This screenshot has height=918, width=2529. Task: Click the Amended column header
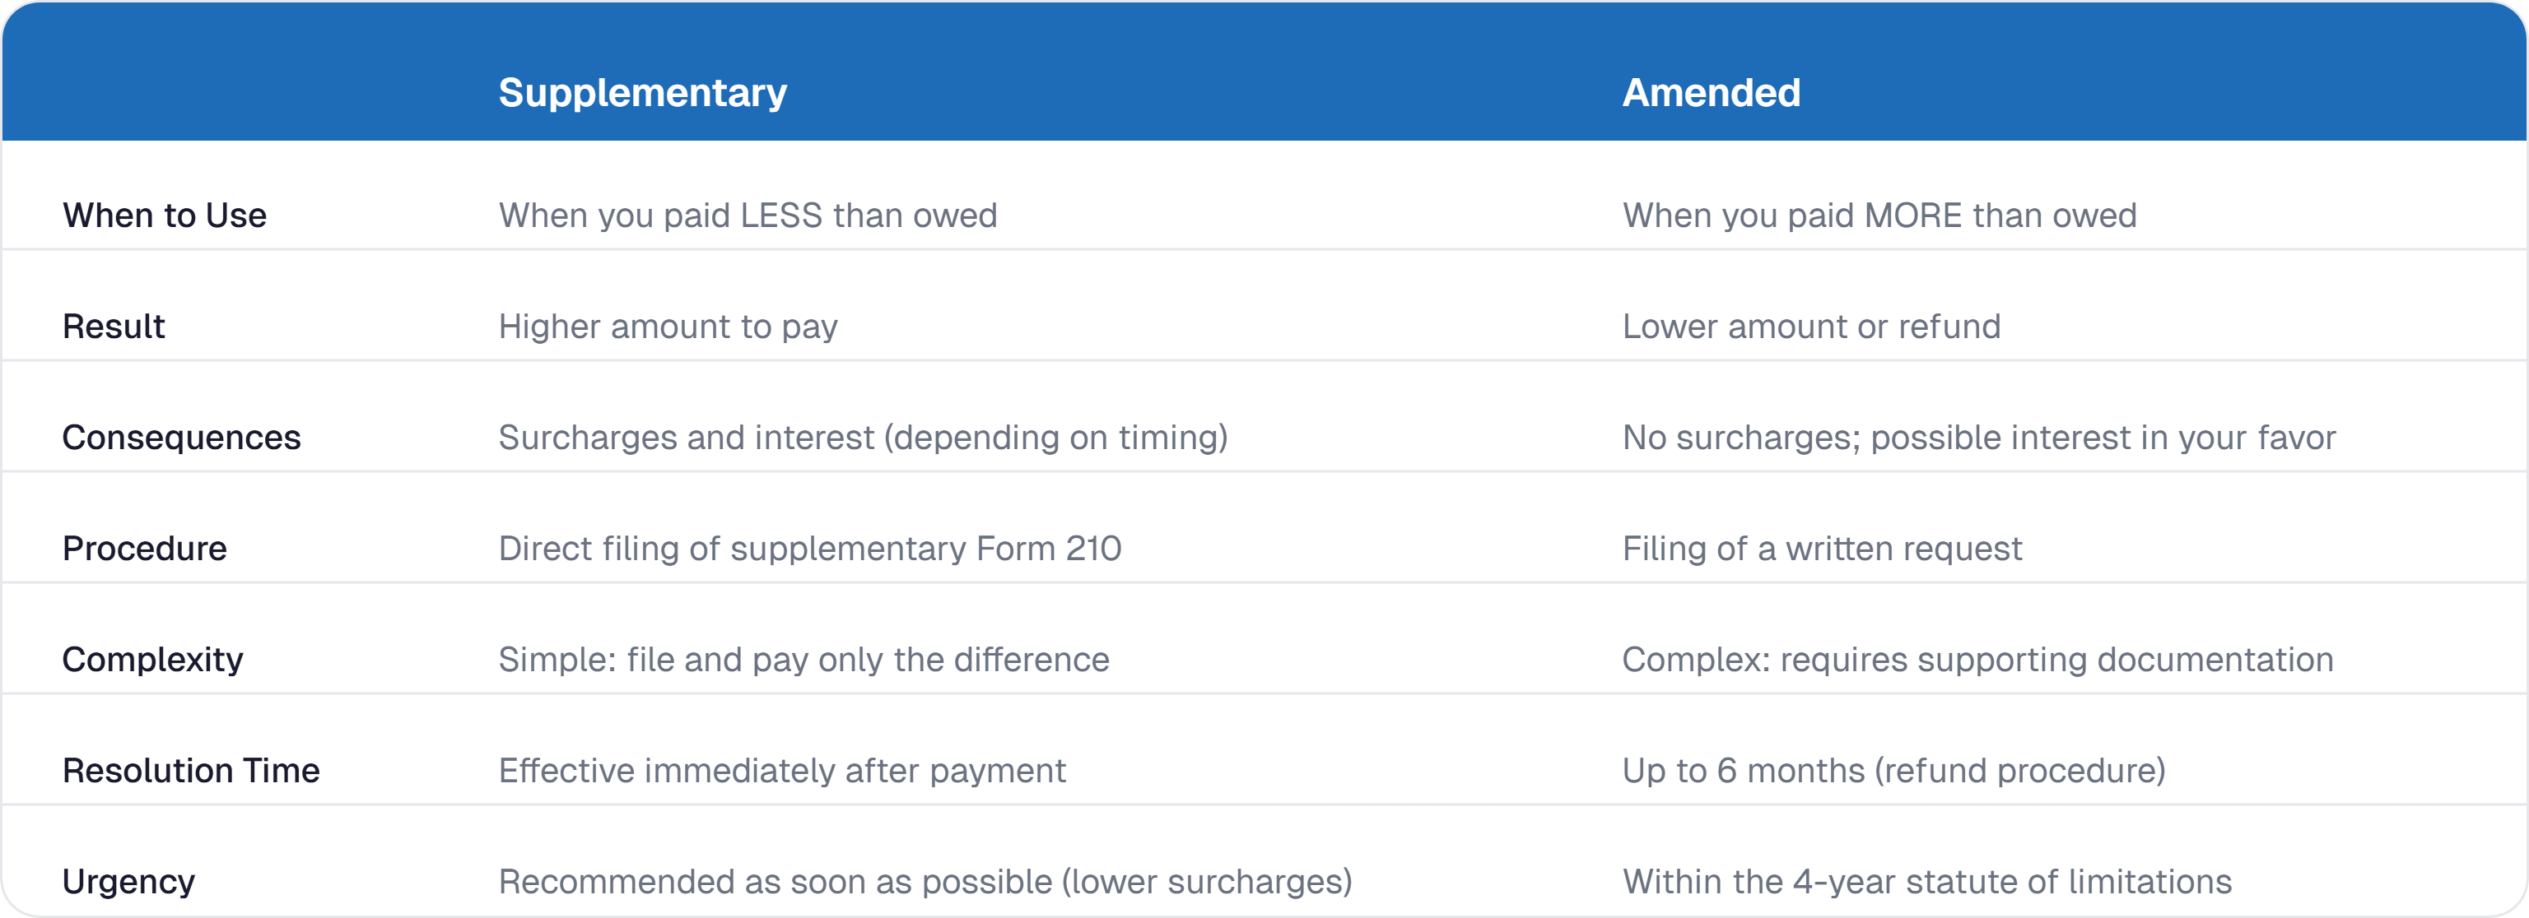(x=1710, y=93)
